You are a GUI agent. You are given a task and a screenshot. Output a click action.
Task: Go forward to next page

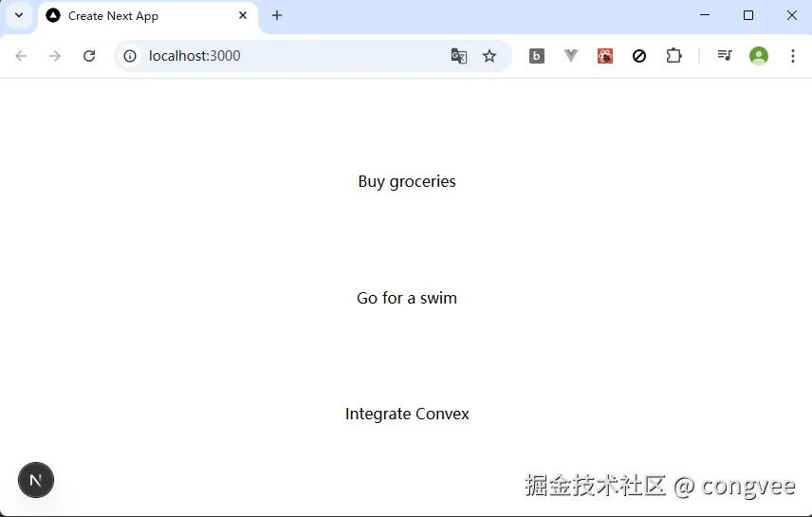pyautogui.click(x=55, y=55)
